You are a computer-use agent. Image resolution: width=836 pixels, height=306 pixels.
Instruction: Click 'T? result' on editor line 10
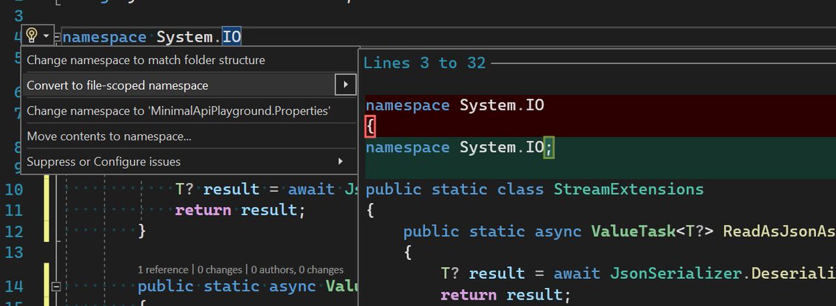point(217,189)
